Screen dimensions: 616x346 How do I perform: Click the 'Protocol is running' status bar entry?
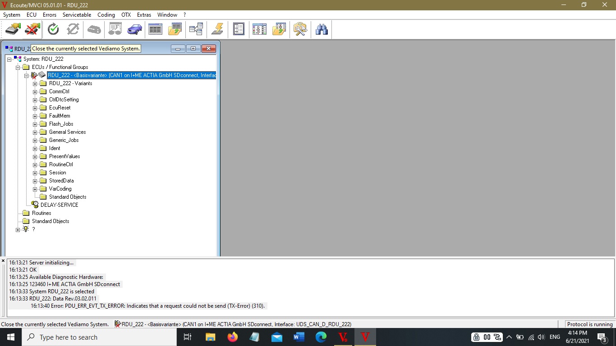tap(590, 324)
